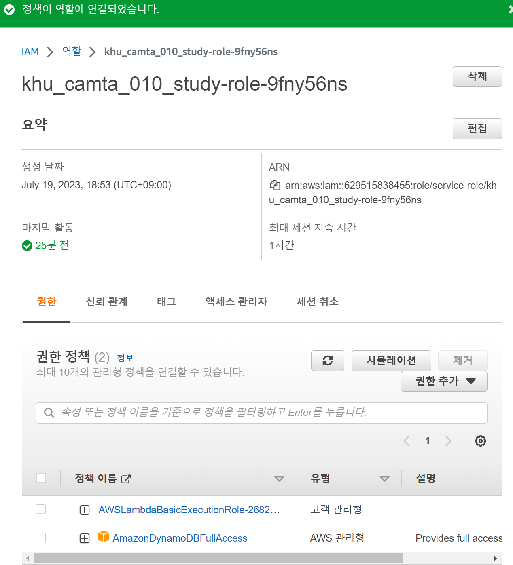Click the 설명 column header
The width and height of the screenshot is (513, 565).
click(426, 479)
